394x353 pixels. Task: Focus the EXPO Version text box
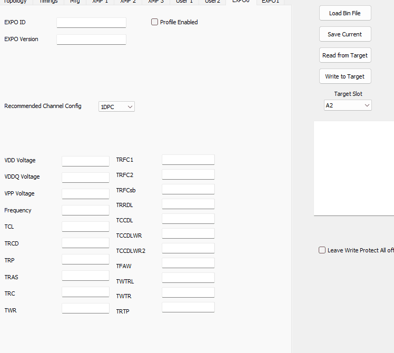(x=91, y=40)
